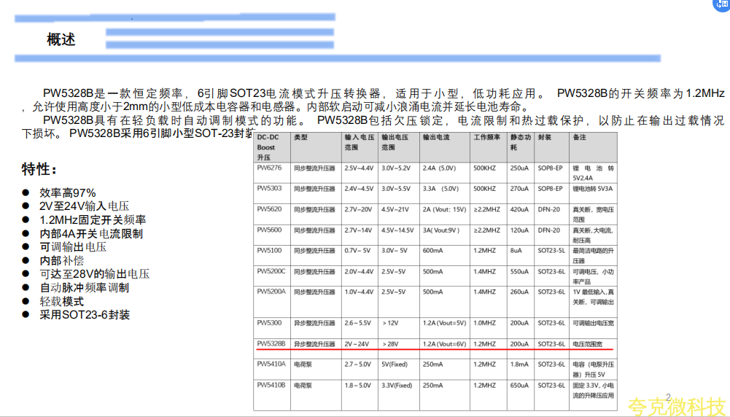Click the PW5303 table cell
730x417 pixels.
(270, 188)
